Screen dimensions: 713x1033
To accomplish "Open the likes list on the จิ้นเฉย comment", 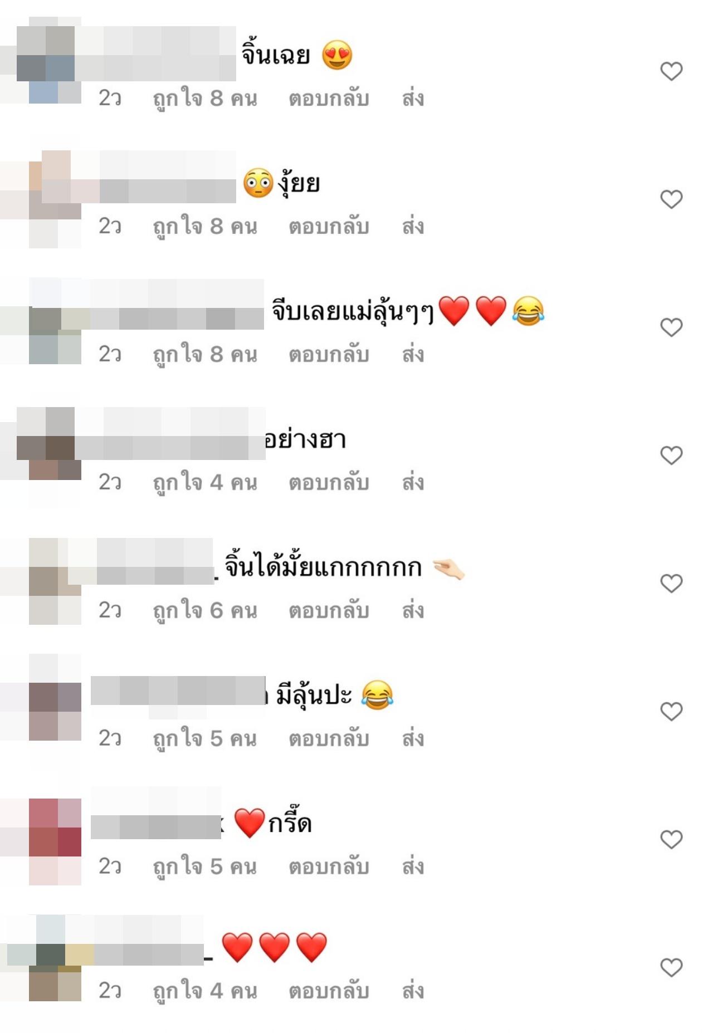I will (x=205, y=99).
